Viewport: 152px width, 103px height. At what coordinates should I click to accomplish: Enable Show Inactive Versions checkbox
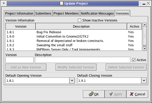[79, 20]
